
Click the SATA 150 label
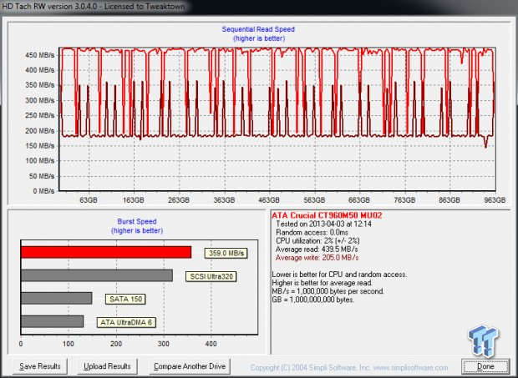pyautogui.click(x=125, y=300)
